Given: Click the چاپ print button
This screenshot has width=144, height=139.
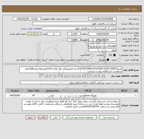Looking at the screenshot, I should click(55, 117).
